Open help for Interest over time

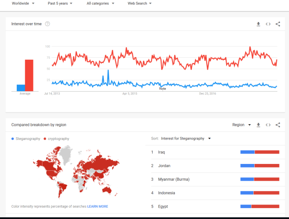[x=47, y=24]
